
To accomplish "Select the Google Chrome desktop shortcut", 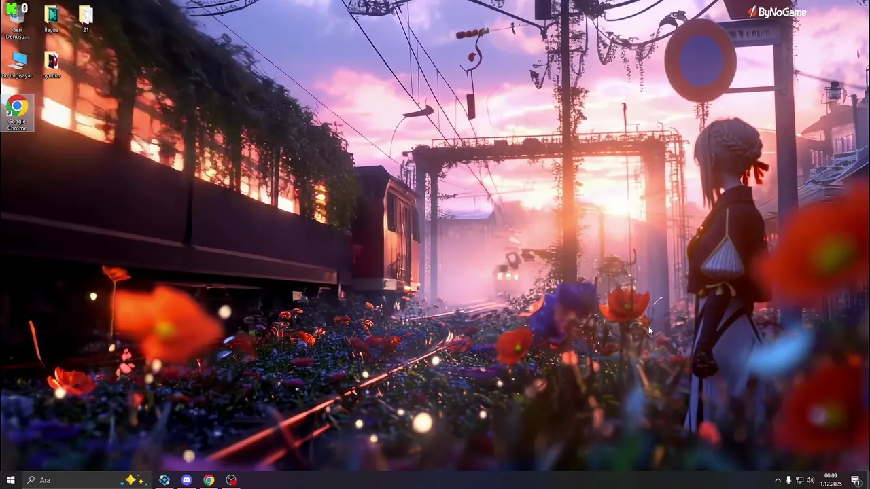I will (18, 113).
